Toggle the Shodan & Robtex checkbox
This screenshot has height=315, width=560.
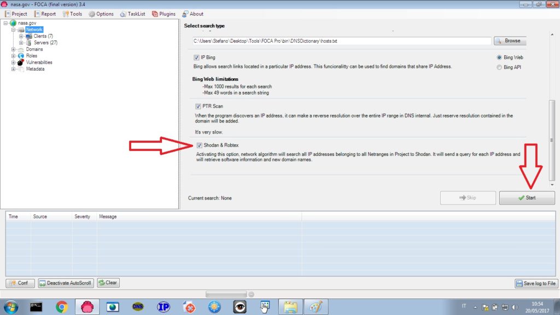coord(199,145)
